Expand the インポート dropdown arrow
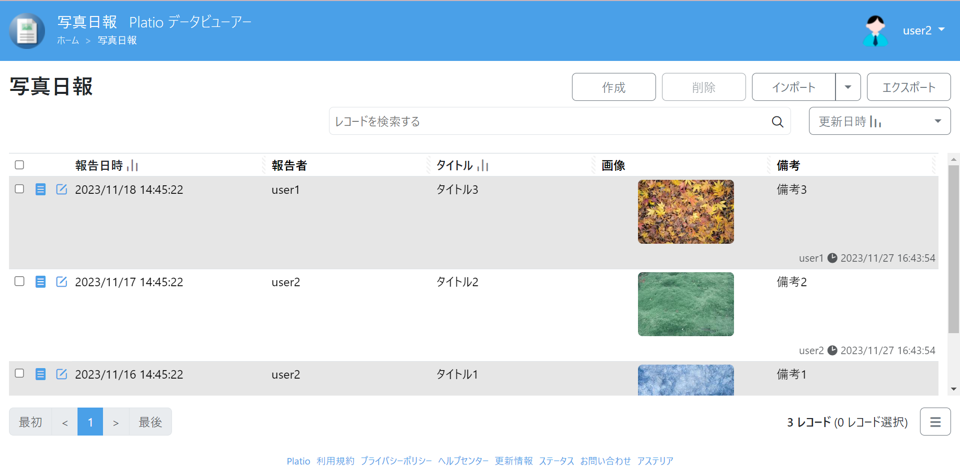The width and height of the screenshot is (960, 472). 847,86
